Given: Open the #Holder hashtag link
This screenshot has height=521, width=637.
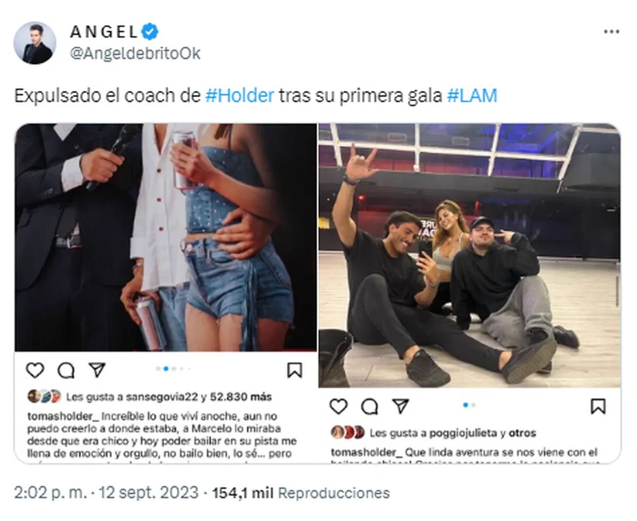Looking at the screenshot, I should point(239,95).
